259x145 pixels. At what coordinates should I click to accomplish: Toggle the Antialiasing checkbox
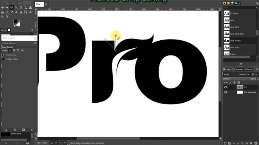(4, 55)
